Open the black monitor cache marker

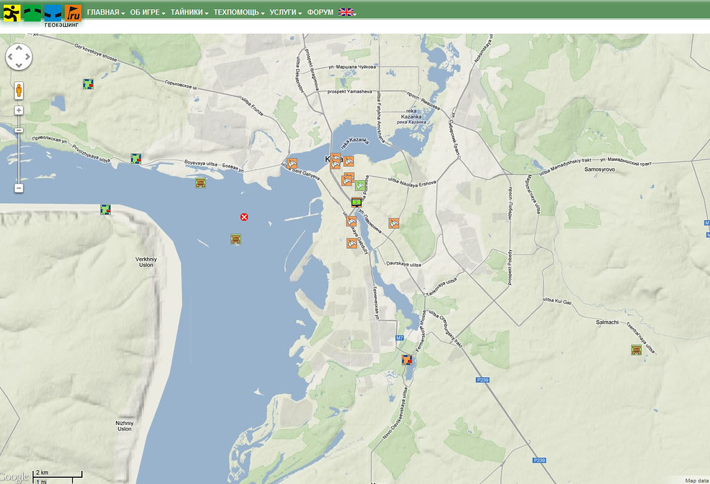(356, 202)
